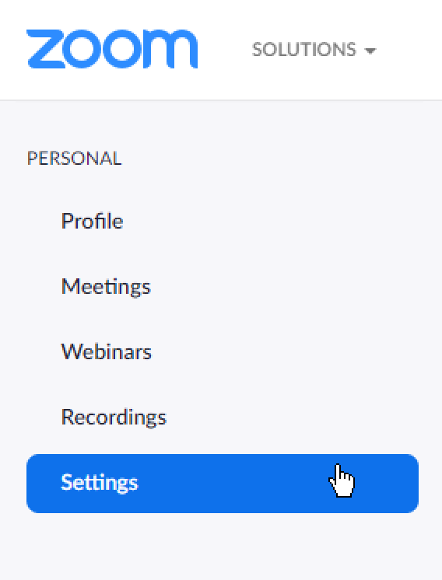The height and width of the screenshot is (580, 442).
Task: Navigate to Webinars
Action: (x=107, y=351)
